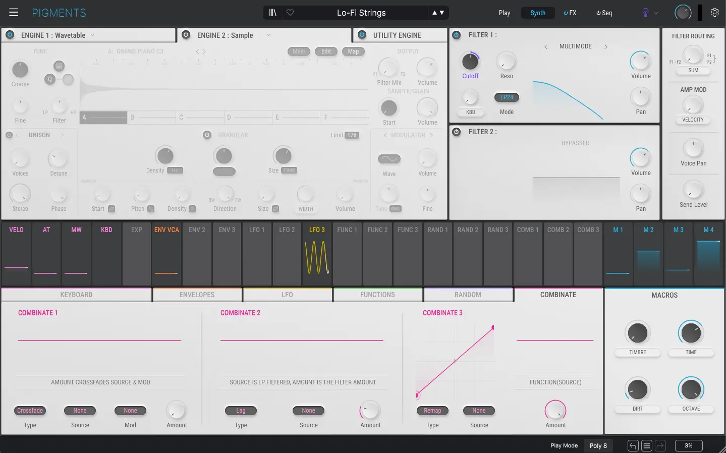Open the settings gear icon

pos(715,13)
